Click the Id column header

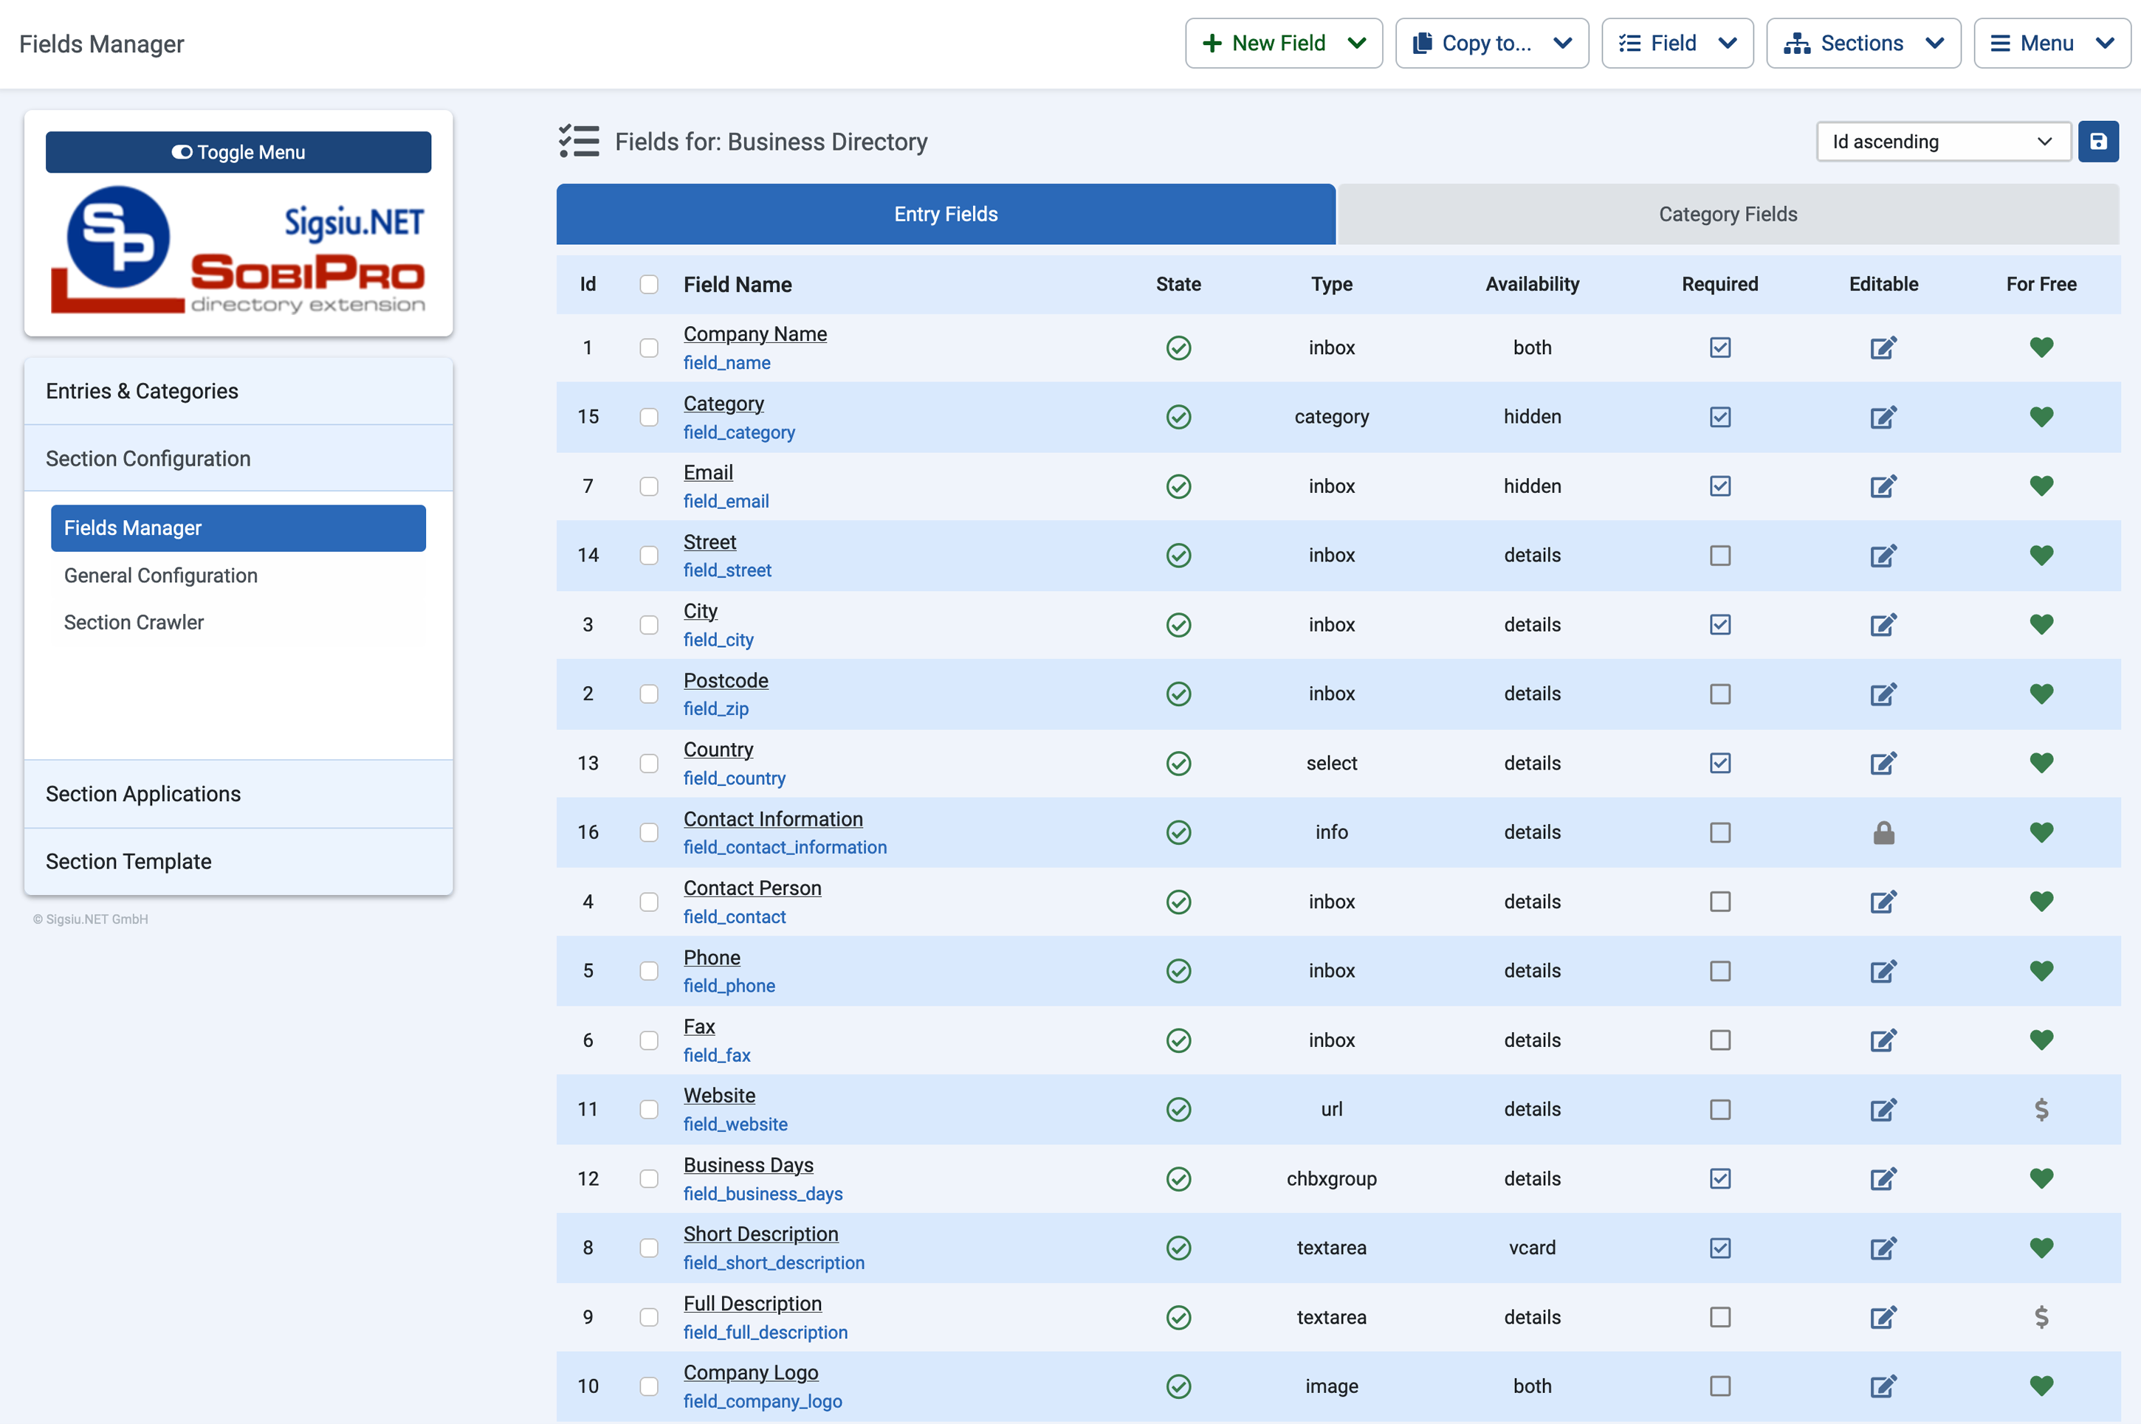point(588,284)
